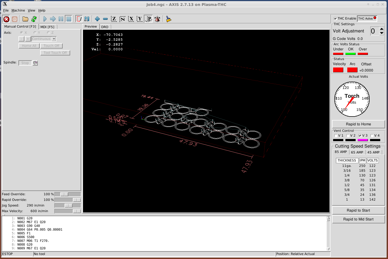Click the Rapid to Mid Start button
Screen dimensions: 388x259
coord(359,219)
